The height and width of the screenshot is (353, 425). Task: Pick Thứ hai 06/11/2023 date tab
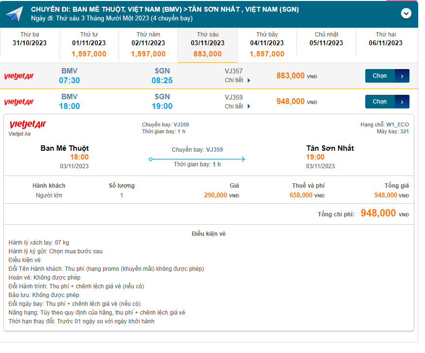pos(386,39)
